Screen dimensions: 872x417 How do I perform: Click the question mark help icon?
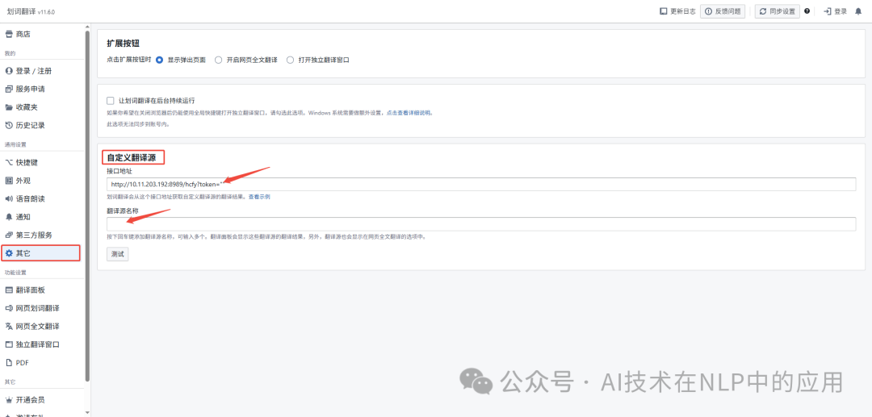tap(807, 11)
